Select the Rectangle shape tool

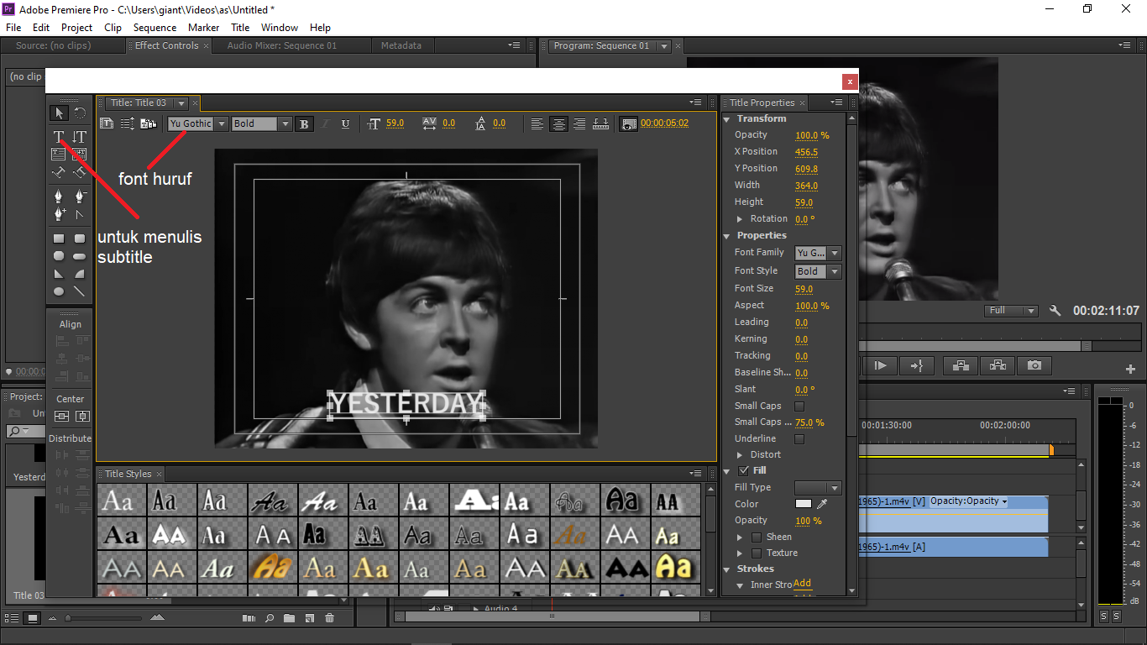point(58,238)
